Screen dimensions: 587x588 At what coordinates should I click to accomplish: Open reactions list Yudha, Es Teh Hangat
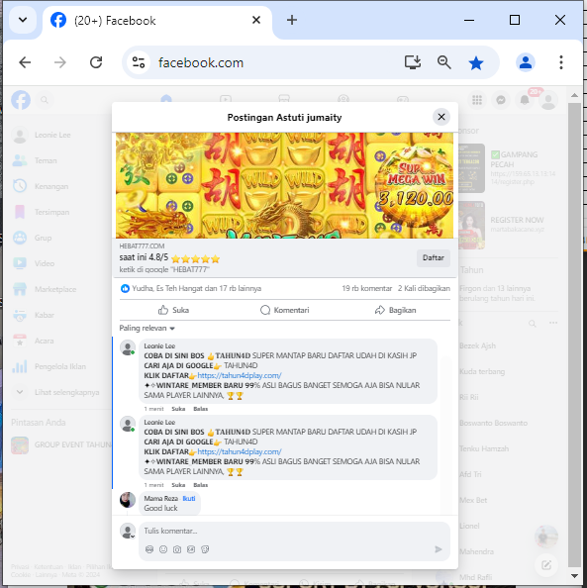pyautogui.click(x=191, y=288)
